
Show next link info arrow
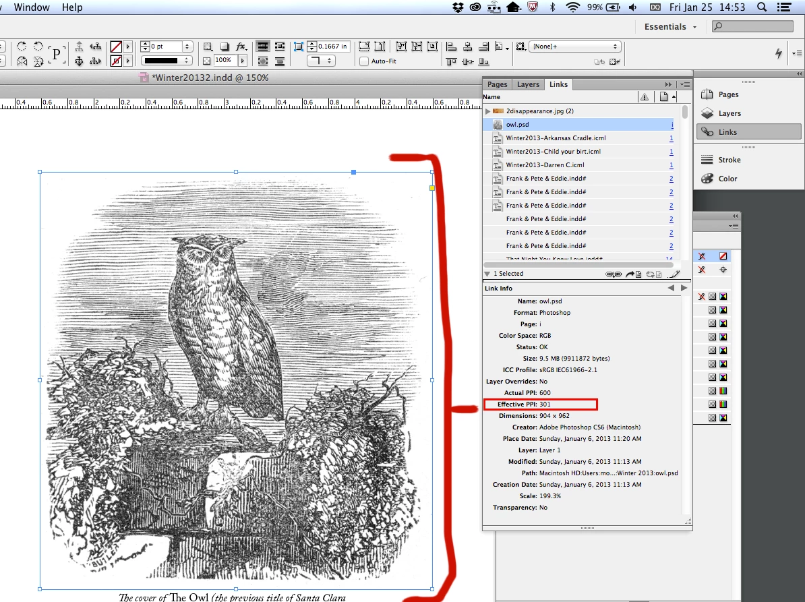point(684,289)
